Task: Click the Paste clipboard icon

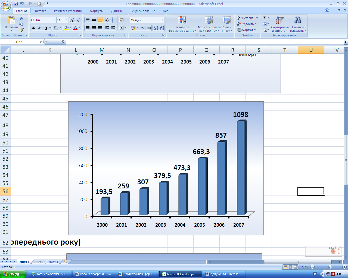Action: point(11,21)
